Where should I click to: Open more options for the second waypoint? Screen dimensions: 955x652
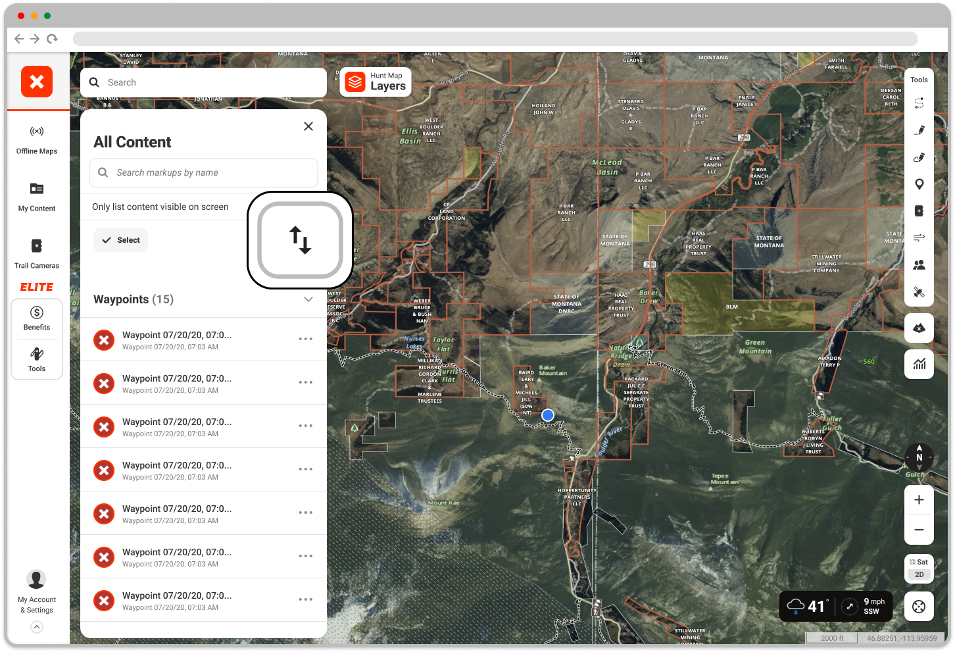click(x=306, y=382)
